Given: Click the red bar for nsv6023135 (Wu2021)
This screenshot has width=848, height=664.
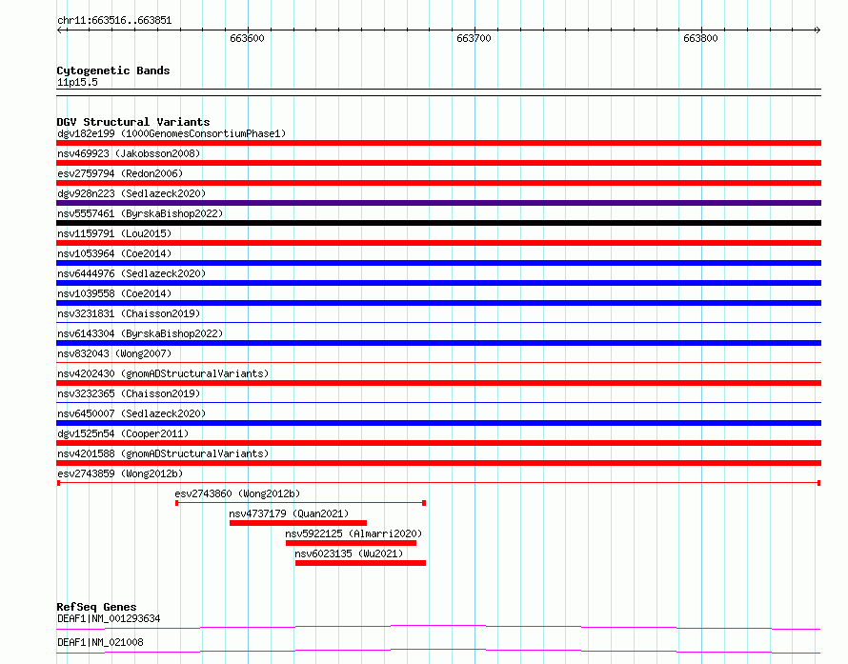Looking at the screenshot, I should tap(361, 563).
